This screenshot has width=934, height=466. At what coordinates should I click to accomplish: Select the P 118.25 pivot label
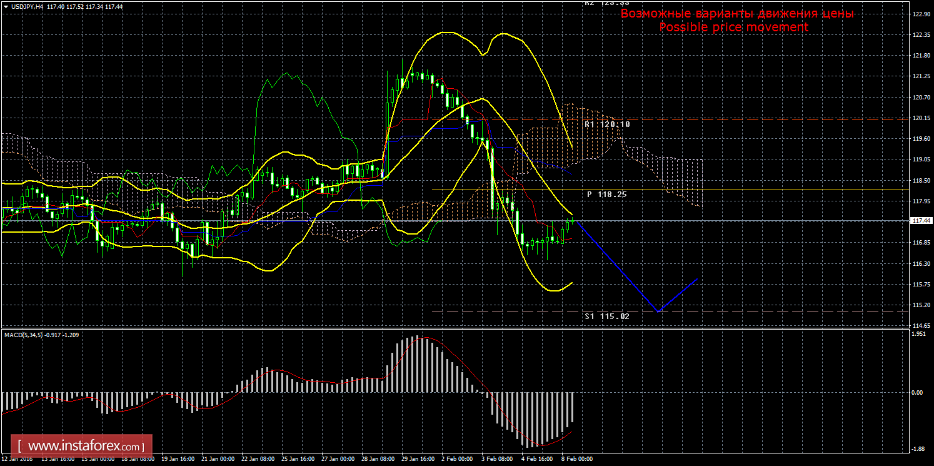tap(606, 195)
